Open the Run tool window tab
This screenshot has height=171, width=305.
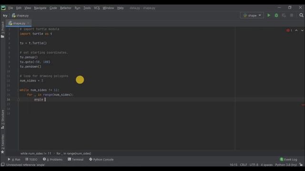pos(14,160)
